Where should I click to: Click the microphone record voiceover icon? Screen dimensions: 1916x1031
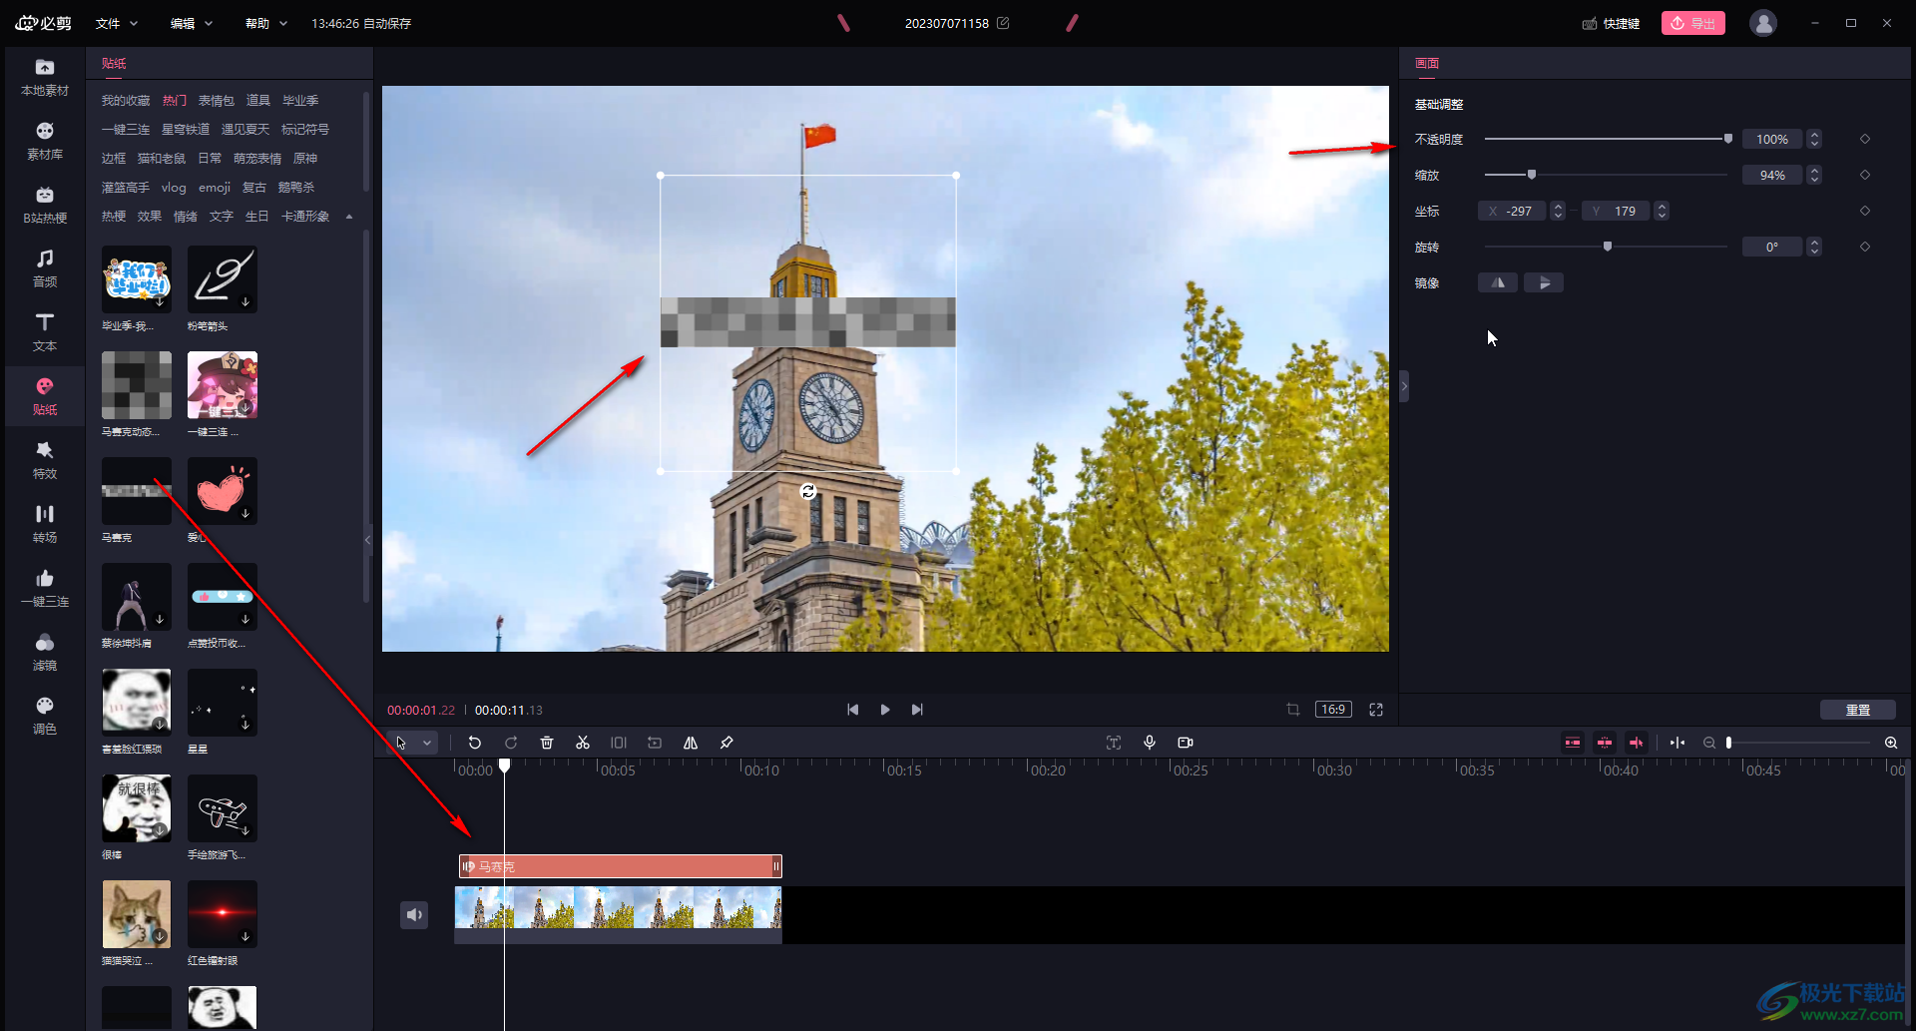(1150, 743)
